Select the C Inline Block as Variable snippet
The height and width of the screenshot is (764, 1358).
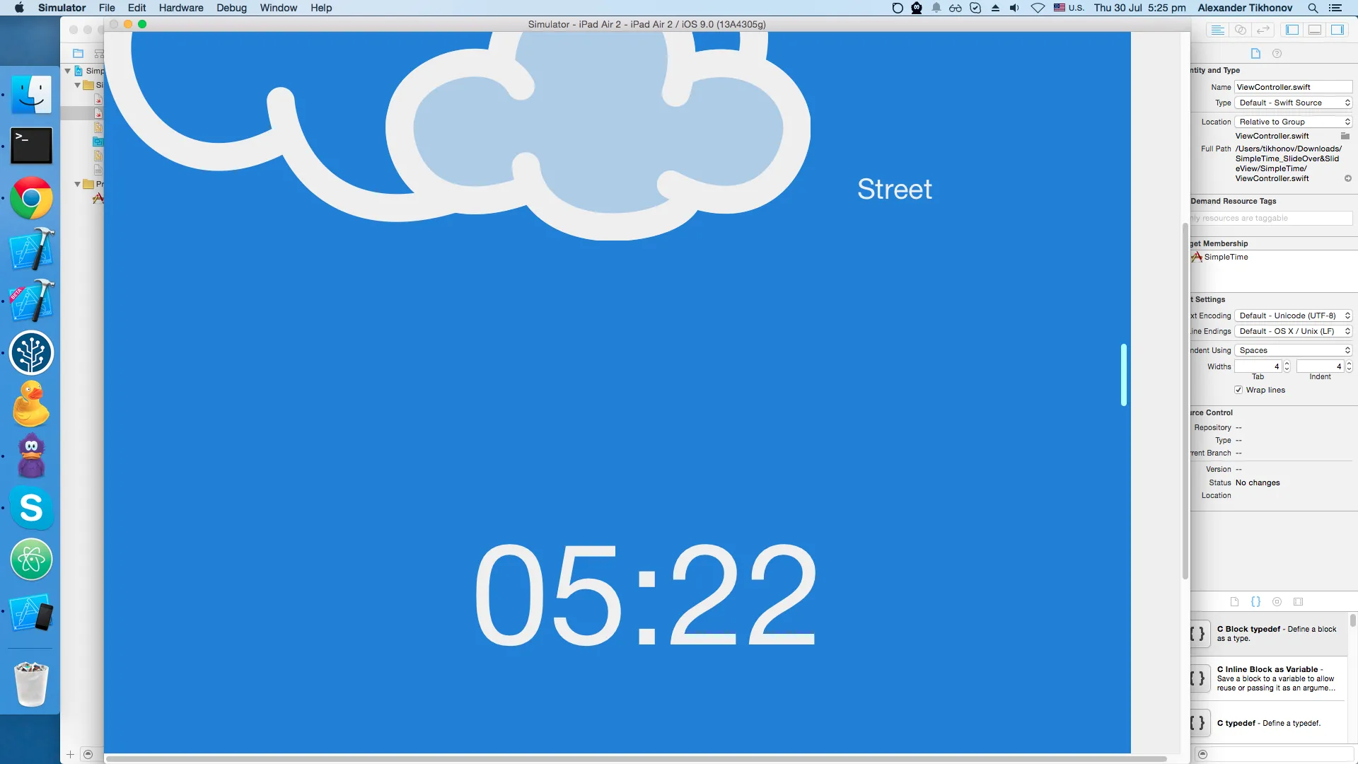click(x=1270, y=678)
